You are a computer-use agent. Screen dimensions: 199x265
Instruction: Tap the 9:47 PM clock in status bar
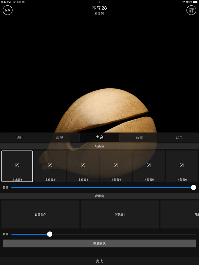[6, 2]
